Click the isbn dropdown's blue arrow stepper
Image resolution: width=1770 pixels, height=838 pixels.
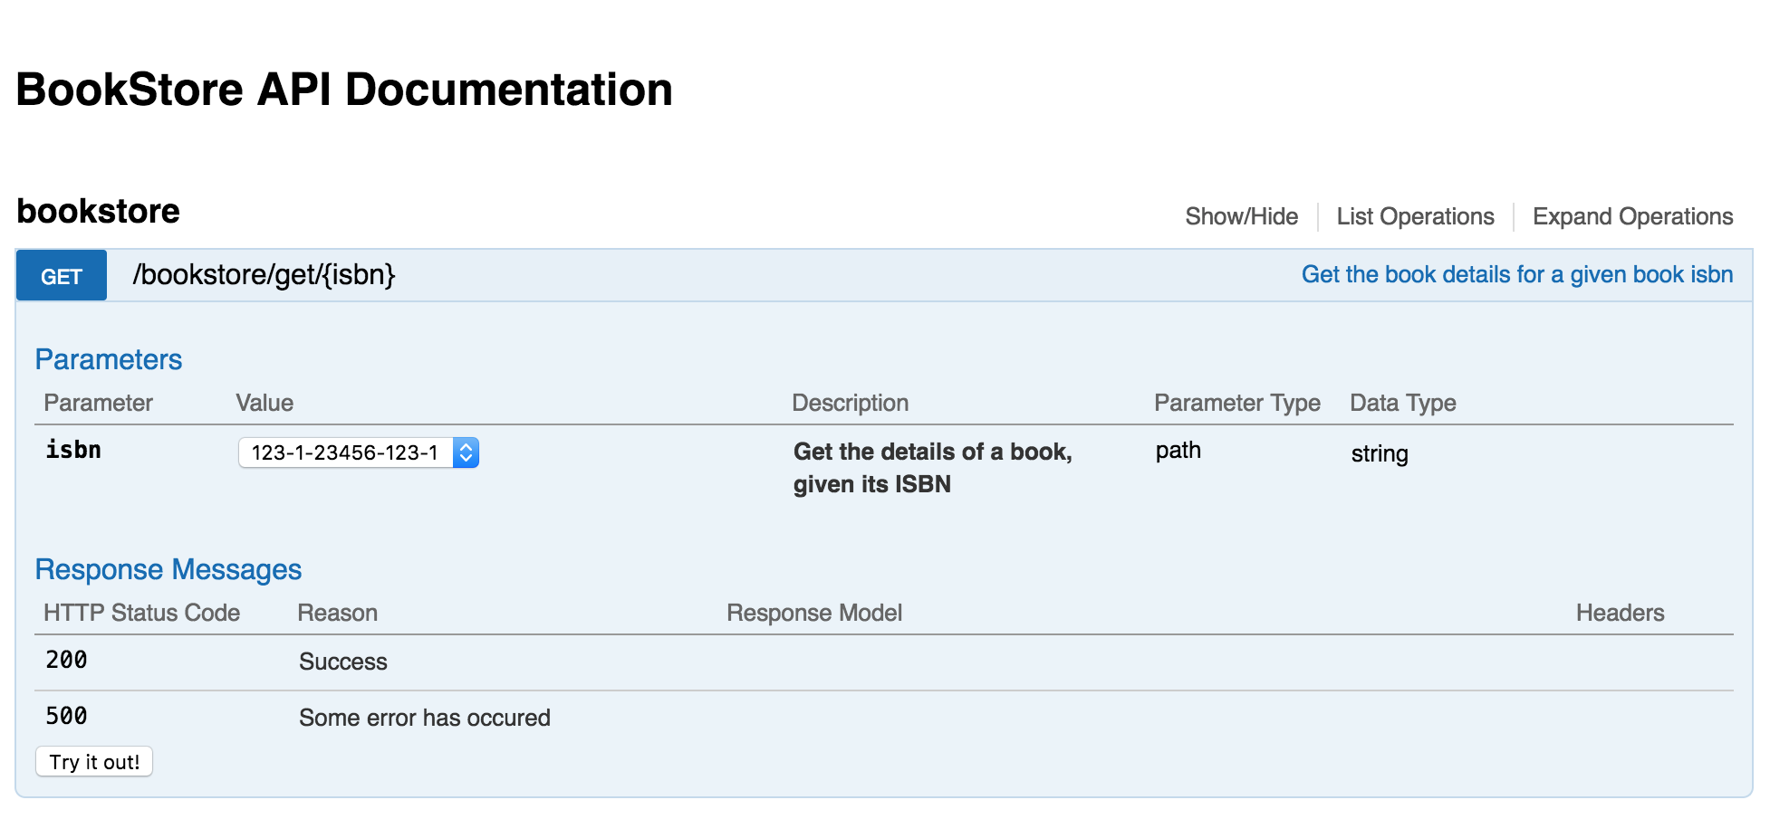click(x=466, y=452)
